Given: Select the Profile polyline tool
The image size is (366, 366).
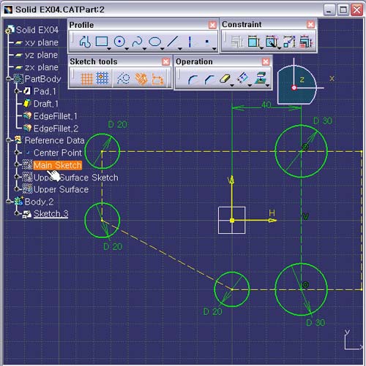Looking at the screenshot, I should [x=85, y=42].
